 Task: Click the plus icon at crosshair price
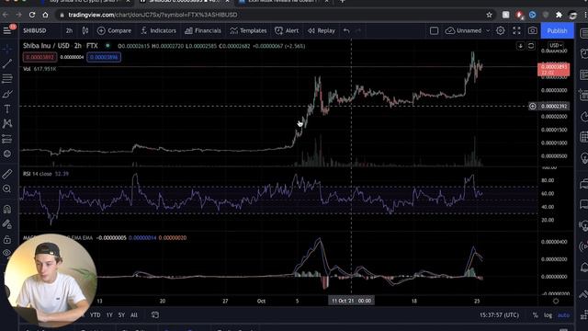click(533, 107)
